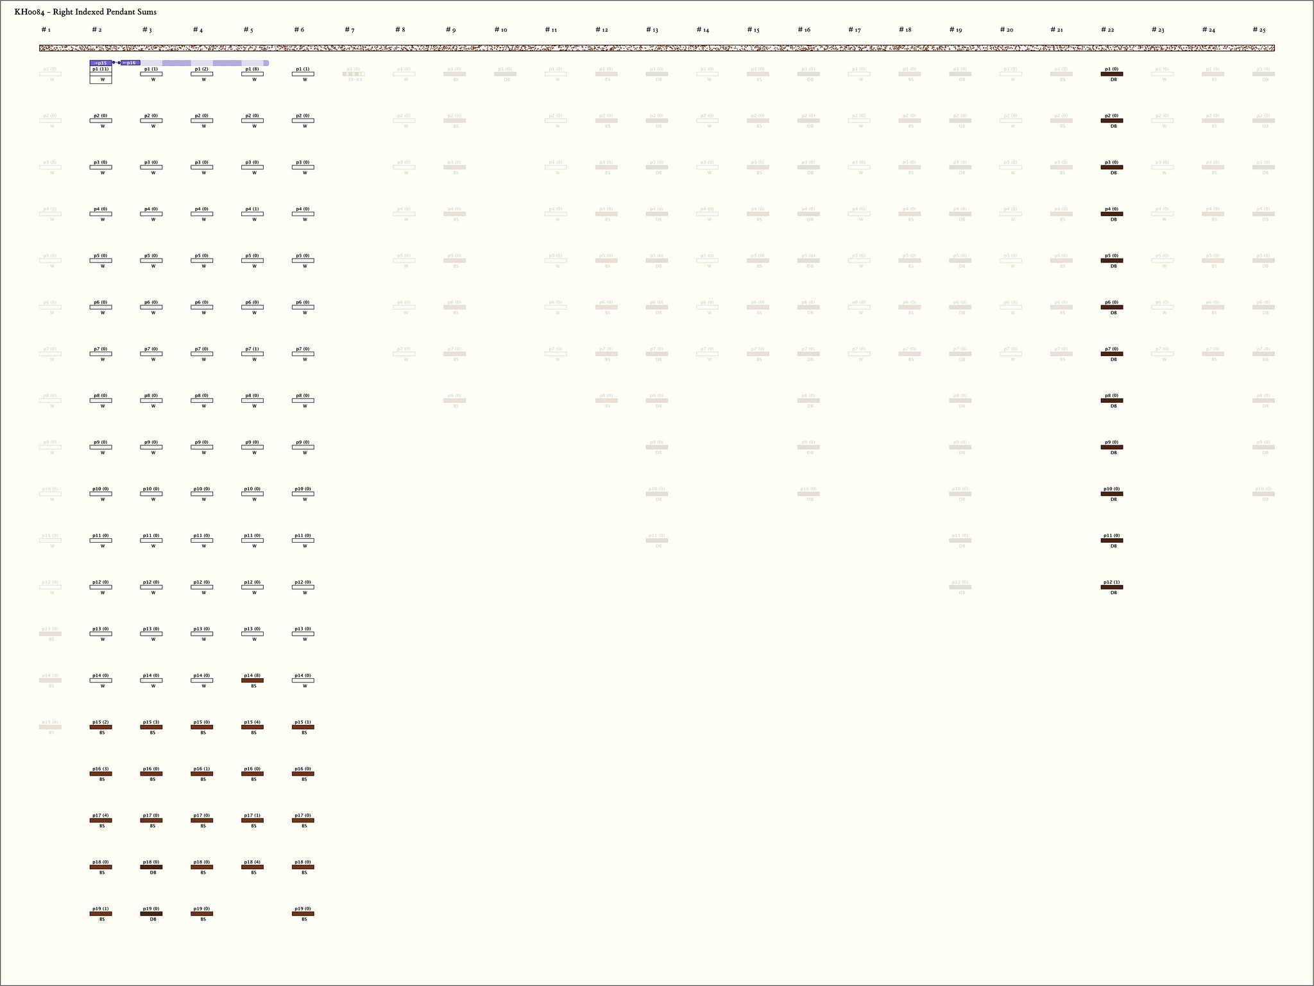Click the speckled primary cord bar
The height and width of the screenshot is (986, 1314).
click(x=656, y=48)
